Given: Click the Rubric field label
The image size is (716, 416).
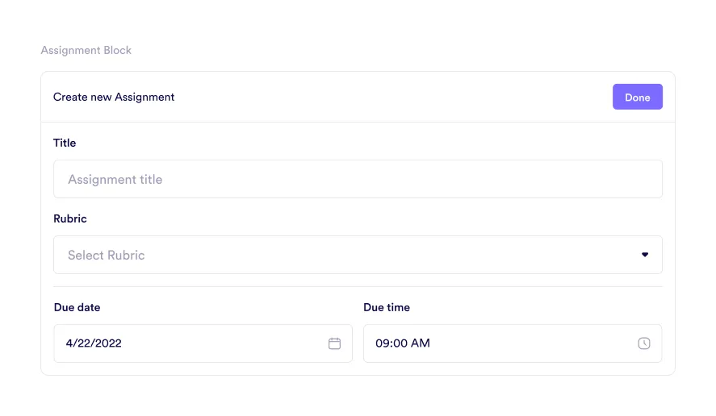Looking at the screenshot, I should [70, 218].
